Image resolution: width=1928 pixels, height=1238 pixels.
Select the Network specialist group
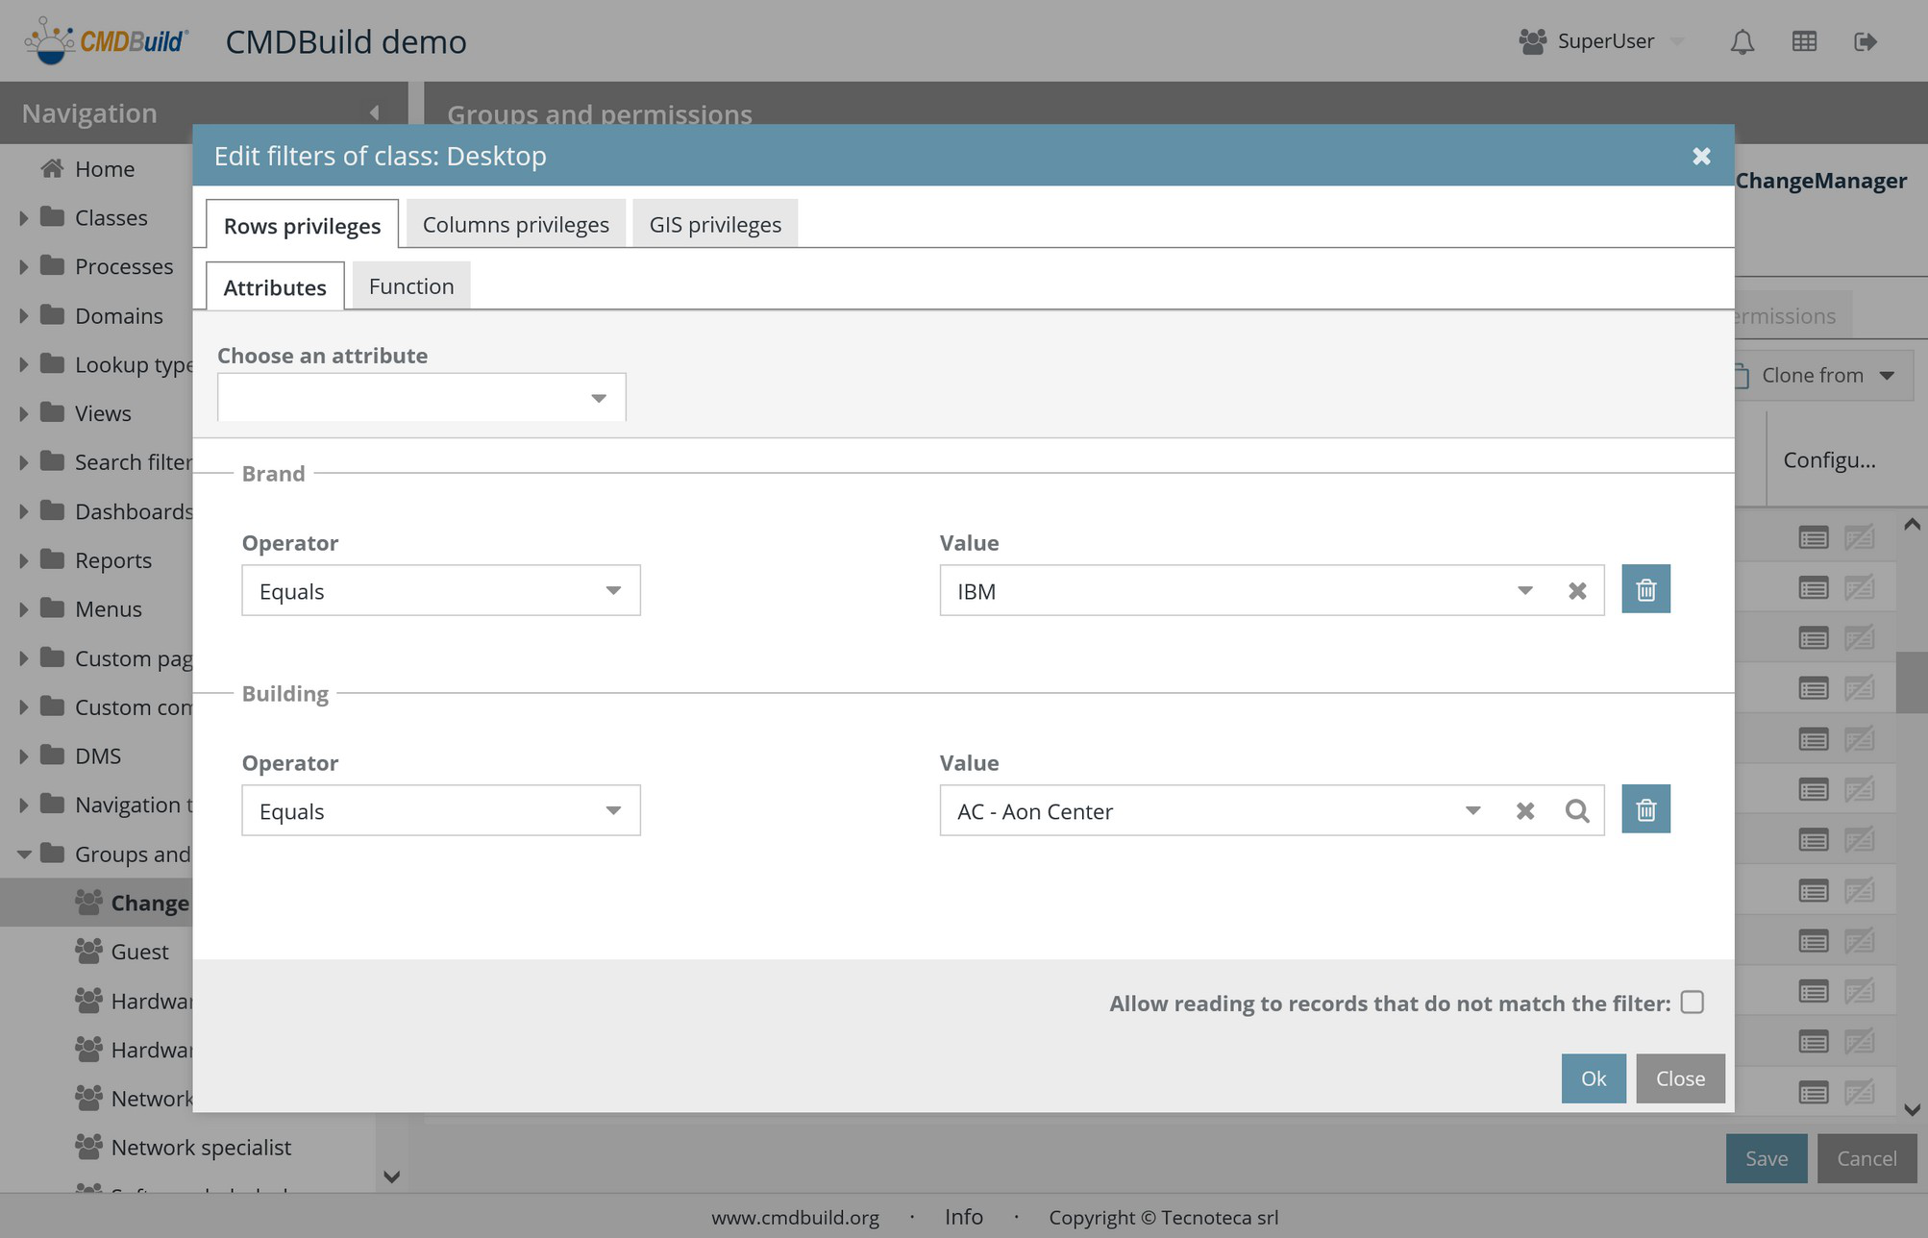pos(201,1147)
